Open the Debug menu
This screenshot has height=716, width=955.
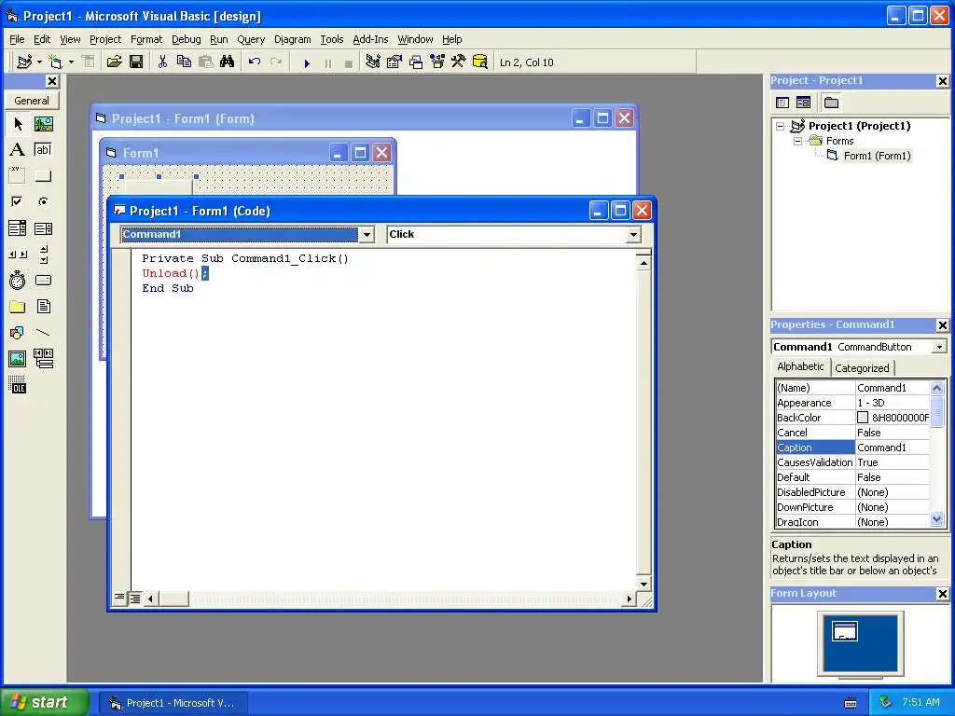(186, 39)
